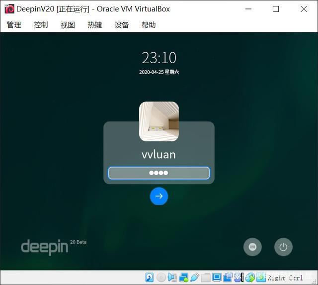Click the USB devices status icon
Screen dimensions: 318x285
tap(195, 278)
